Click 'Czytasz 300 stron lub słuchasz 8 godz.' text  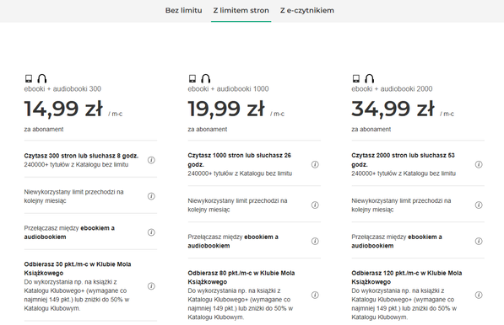coord(81,156)
